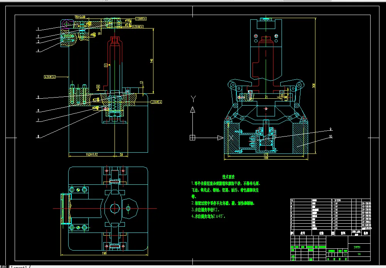Select part balloon number 3
This screenshot has height=268, width=386.
[x=38, y=42]
